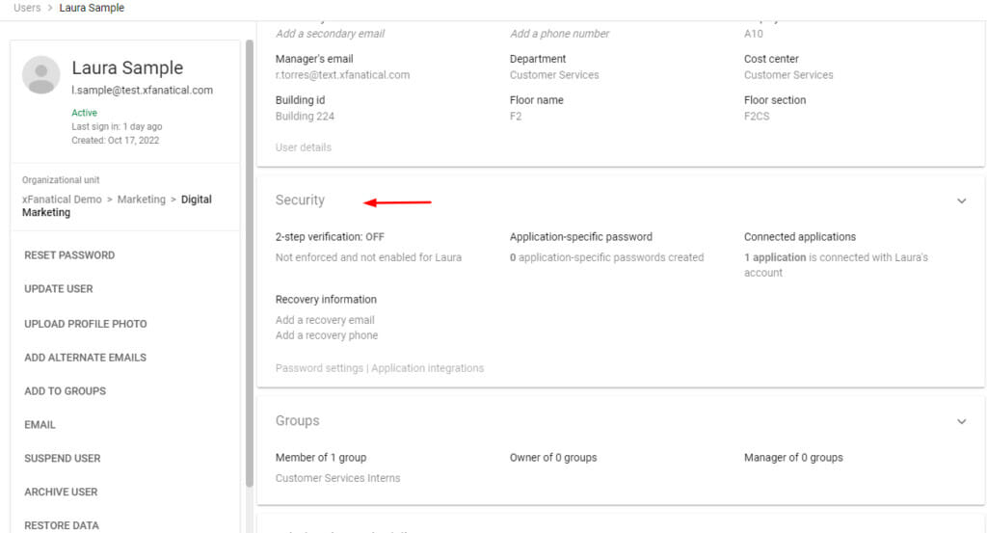Open Application integrations link
This screenshot has height=533, width=987.
click(x=427, y=368)
